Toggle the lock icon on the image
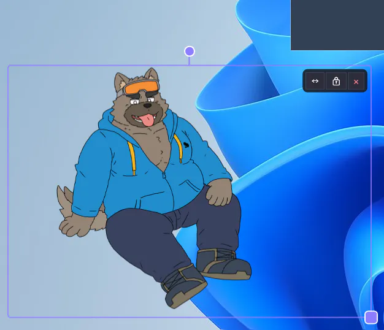 tap(336, 81)
